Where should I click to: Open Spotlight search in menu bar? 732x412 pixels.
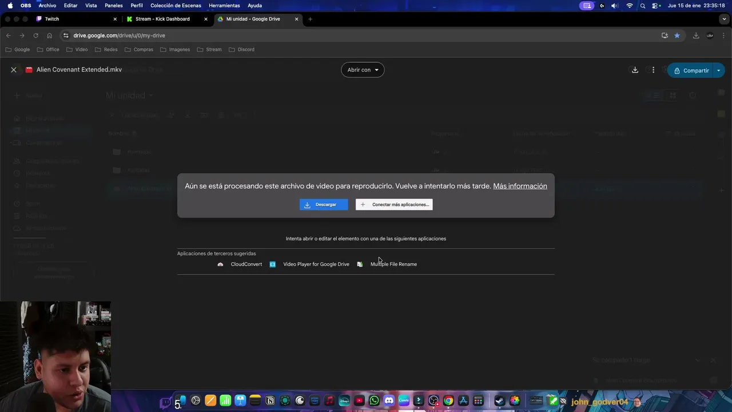pyautogui.click(x=643, y=6)
